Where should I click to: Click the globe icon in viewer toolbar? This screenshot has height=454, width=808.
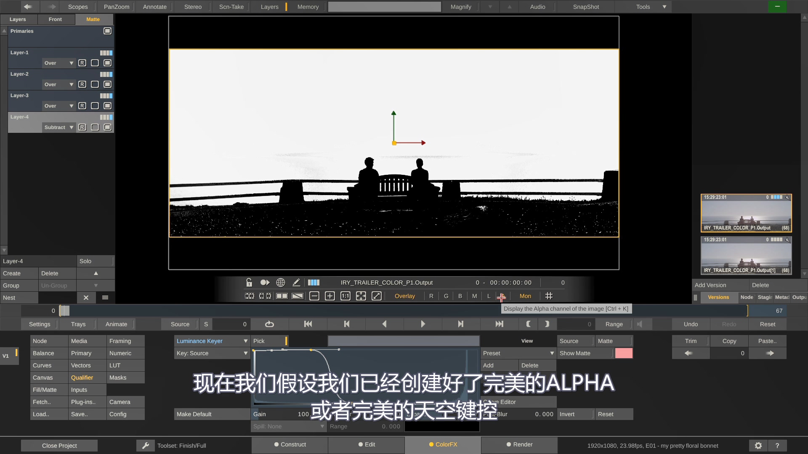pos(281,282)
